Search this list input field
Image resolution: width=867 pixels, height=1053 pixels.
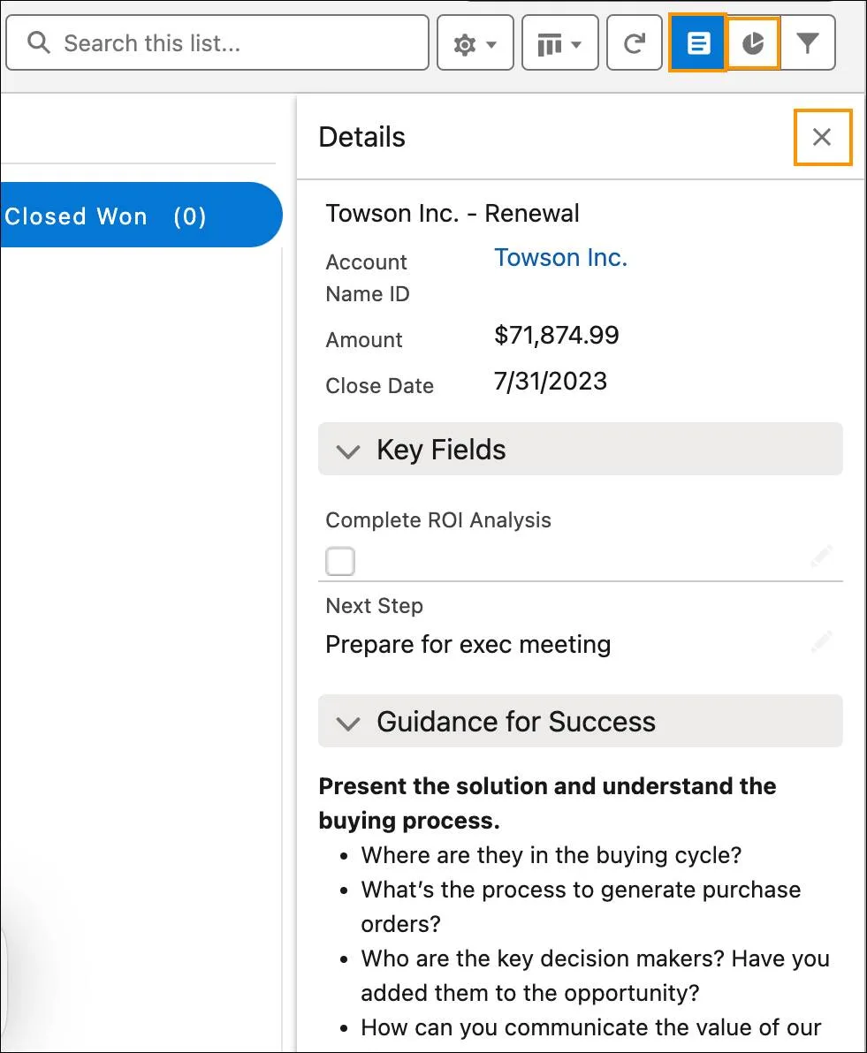230,43
